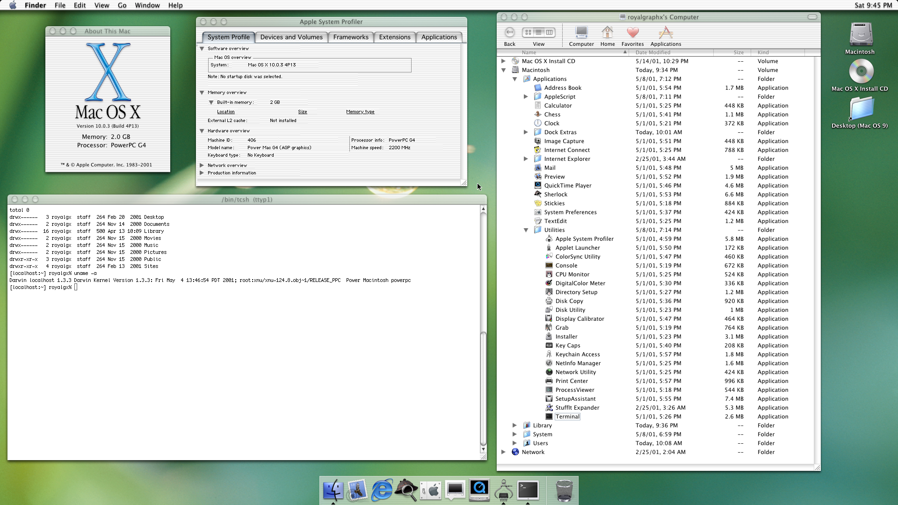This screenshot has width=898, height=505.
Task: Select the Sherlock row icon in Finder list
Action: pos(538,195)
